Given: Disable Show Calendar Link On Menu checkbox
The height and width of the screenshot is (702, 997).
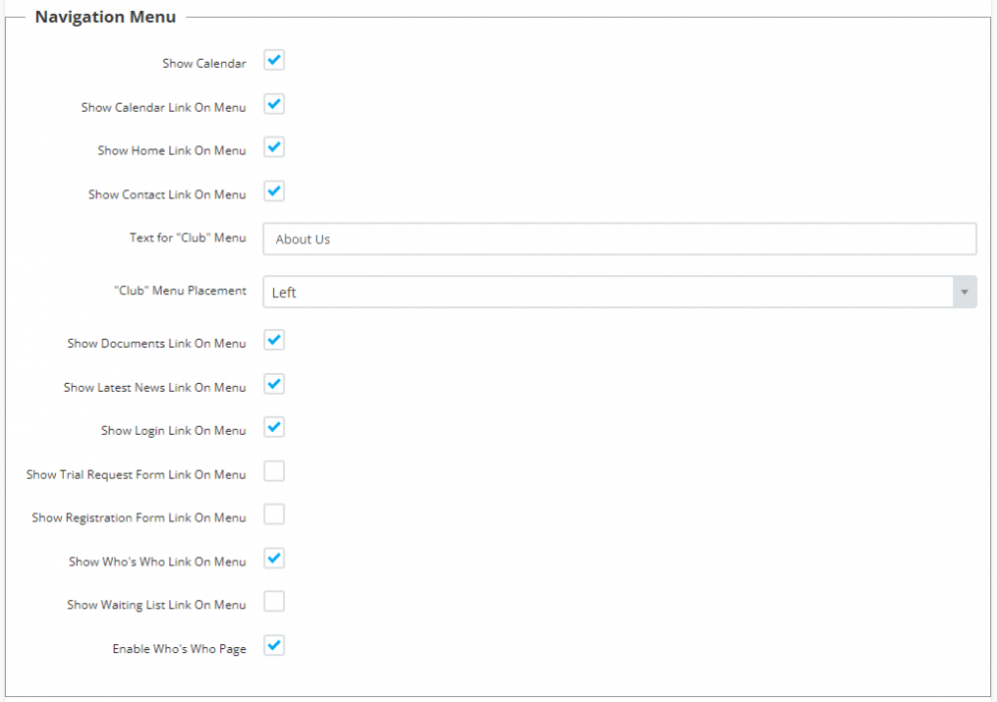Looking at the screenshot, I should click(274, 105).
